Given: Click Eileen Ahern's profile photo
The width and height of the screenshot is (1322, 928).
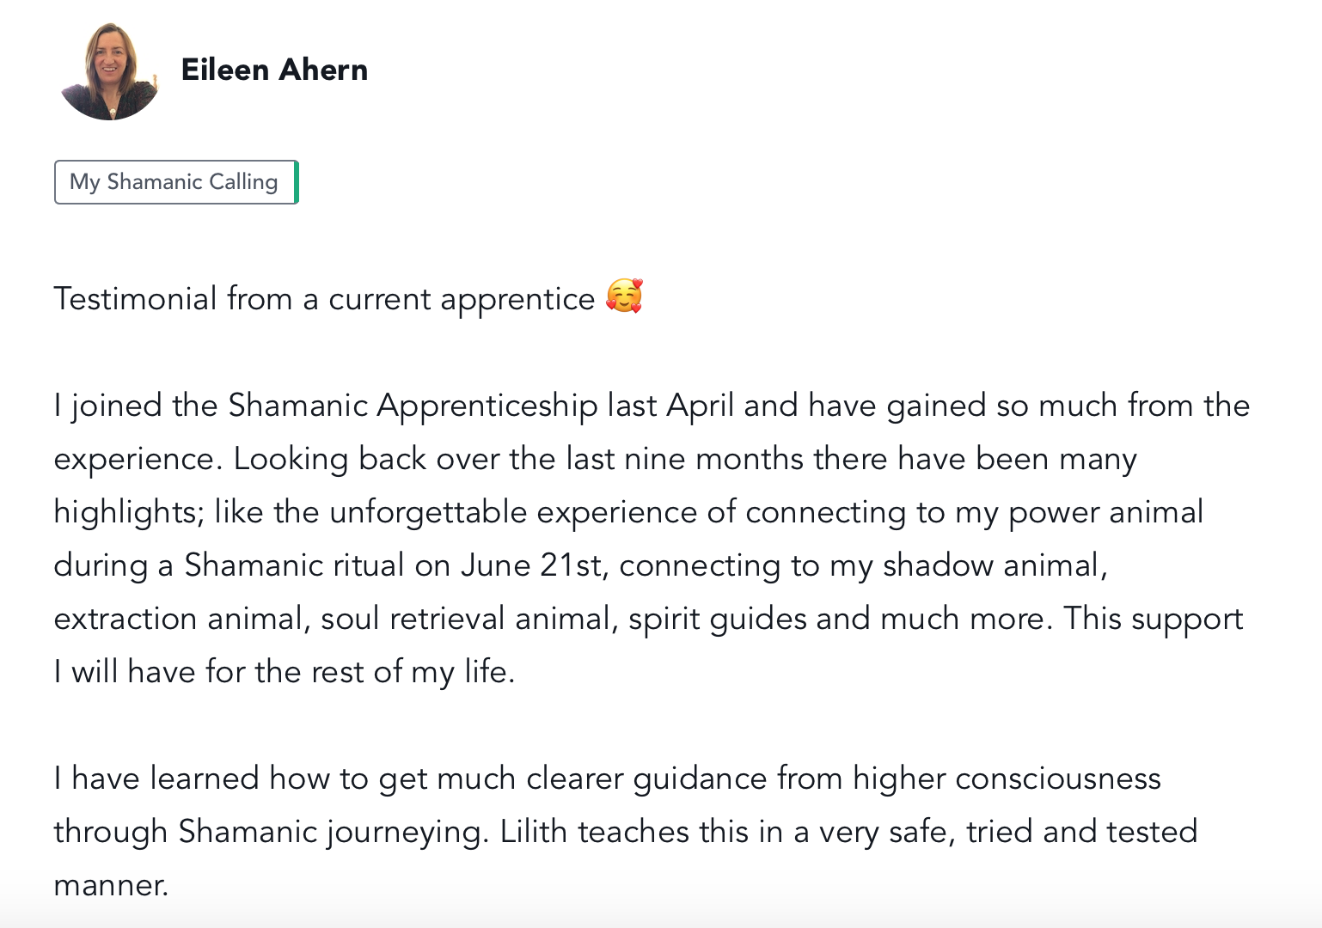Looking at the screenshot, I should point(109,71).
